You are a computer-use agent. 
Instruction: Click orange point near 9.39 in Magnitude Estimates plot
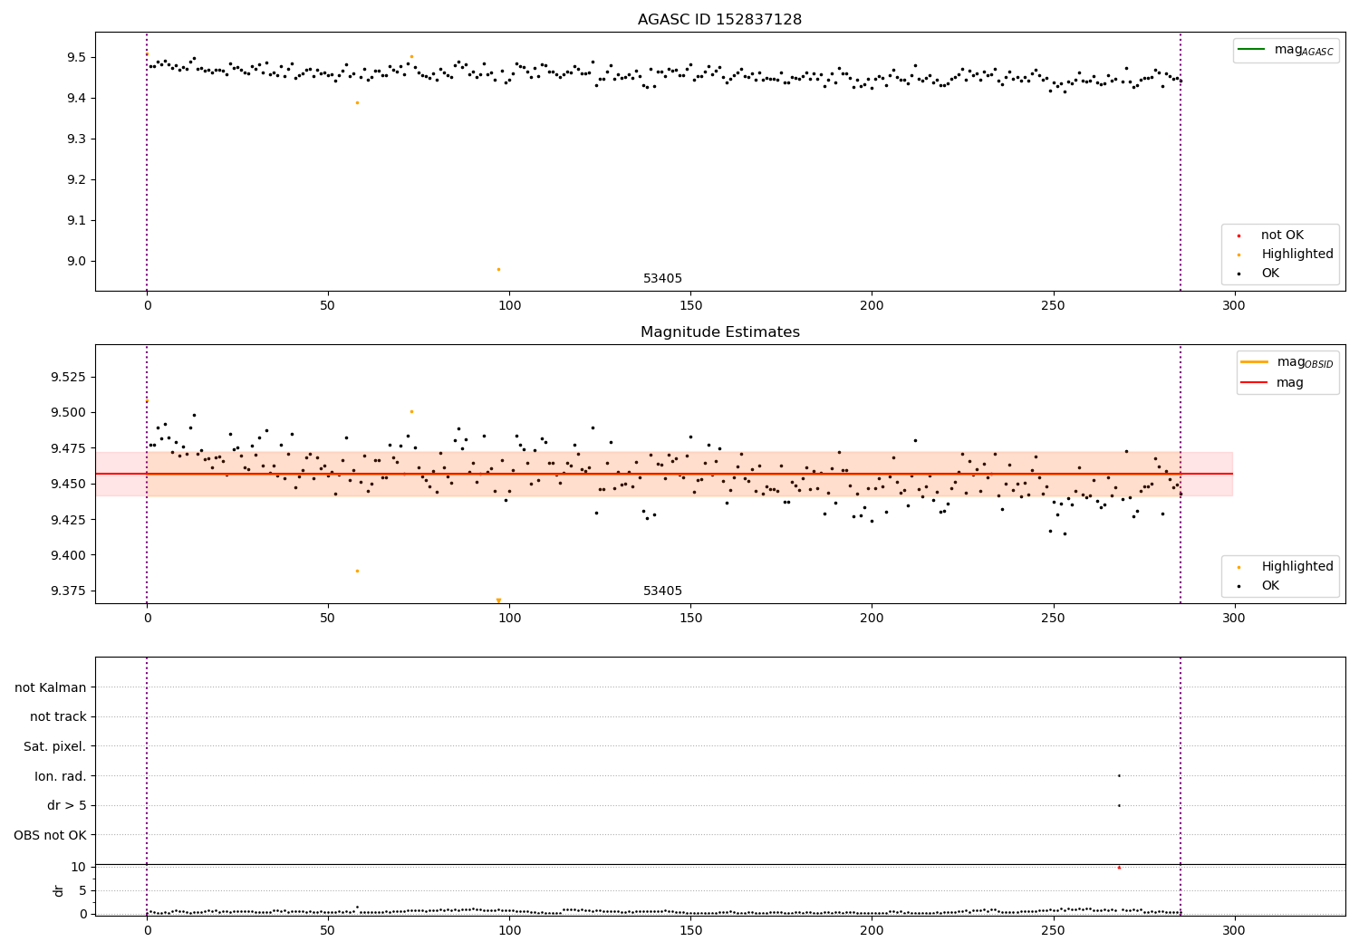pos(357,571)
